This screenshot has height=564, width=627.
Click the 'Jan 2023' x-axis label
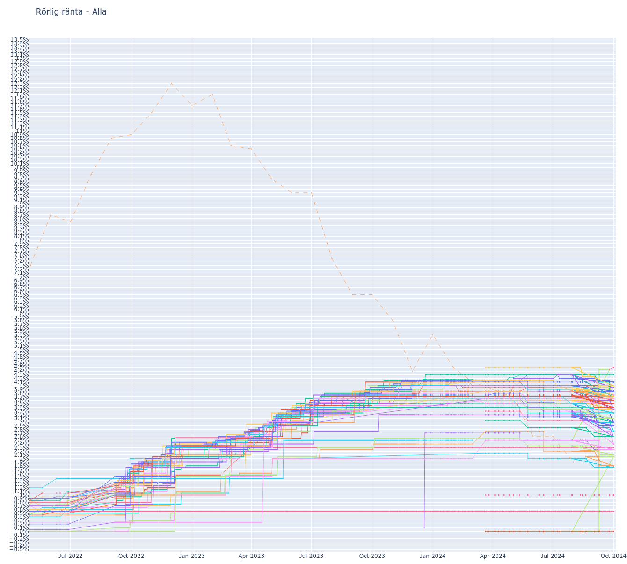click(x=192, y=556)
